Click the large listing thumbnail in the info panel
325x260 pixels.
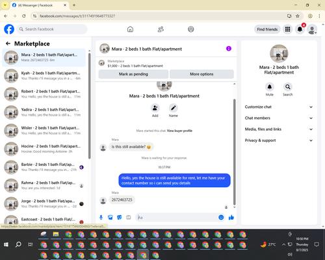click(279, 53)
